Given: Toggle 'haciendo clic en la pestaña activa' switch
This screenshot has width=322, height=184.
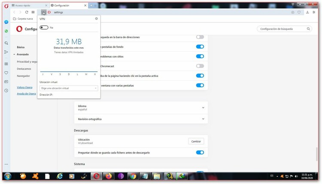Looking at the screenshot, I should 200,76.
